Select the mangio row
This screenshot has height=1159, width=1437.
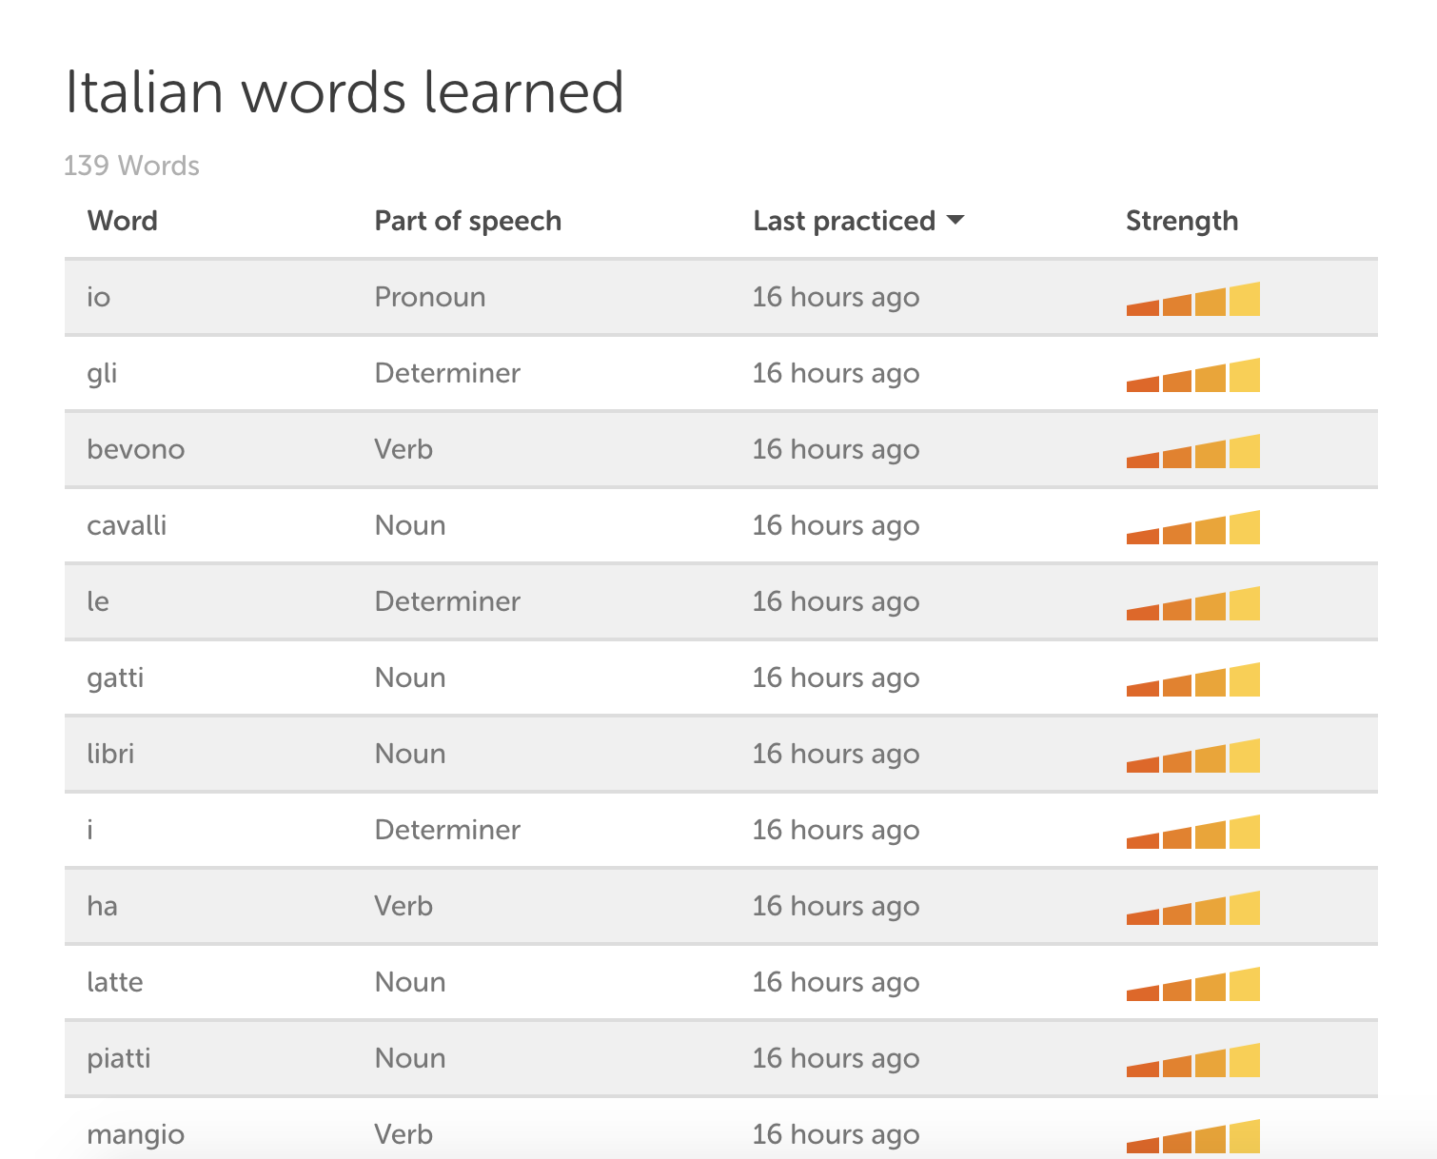pyautogui.click(x=721, y=1131)
